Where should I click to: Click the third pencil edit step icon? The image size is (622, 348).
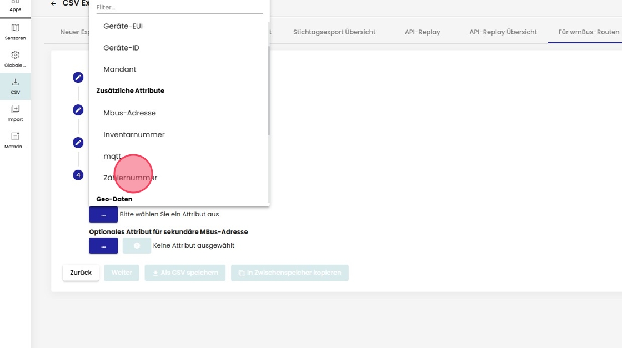pyautogui.click(x=78, y=143)
